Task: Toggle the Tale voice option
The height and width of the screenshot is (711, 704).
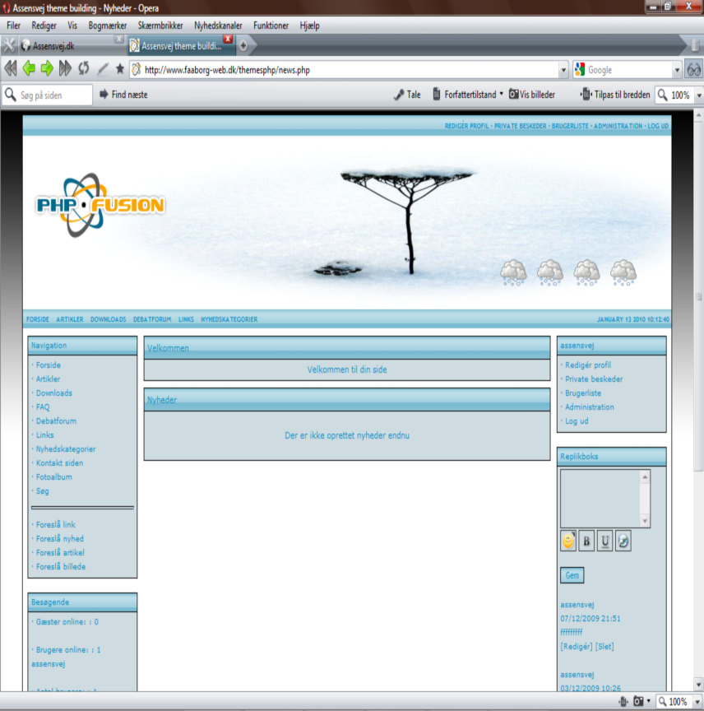Action: [x=407, y=95]
